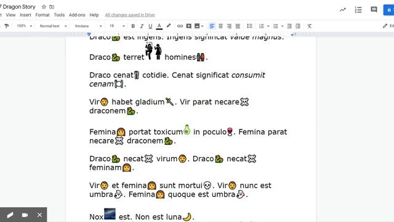
Task: Insert image from toolbar
Action: pyautogui.click(x=197, y=26)
